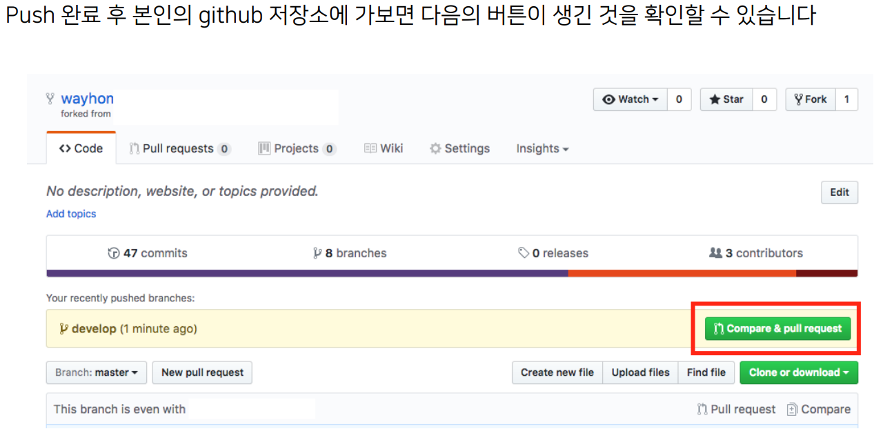Expand the Clone or download dropdown
Screen dimensions: 894x440
pos(799,372)
